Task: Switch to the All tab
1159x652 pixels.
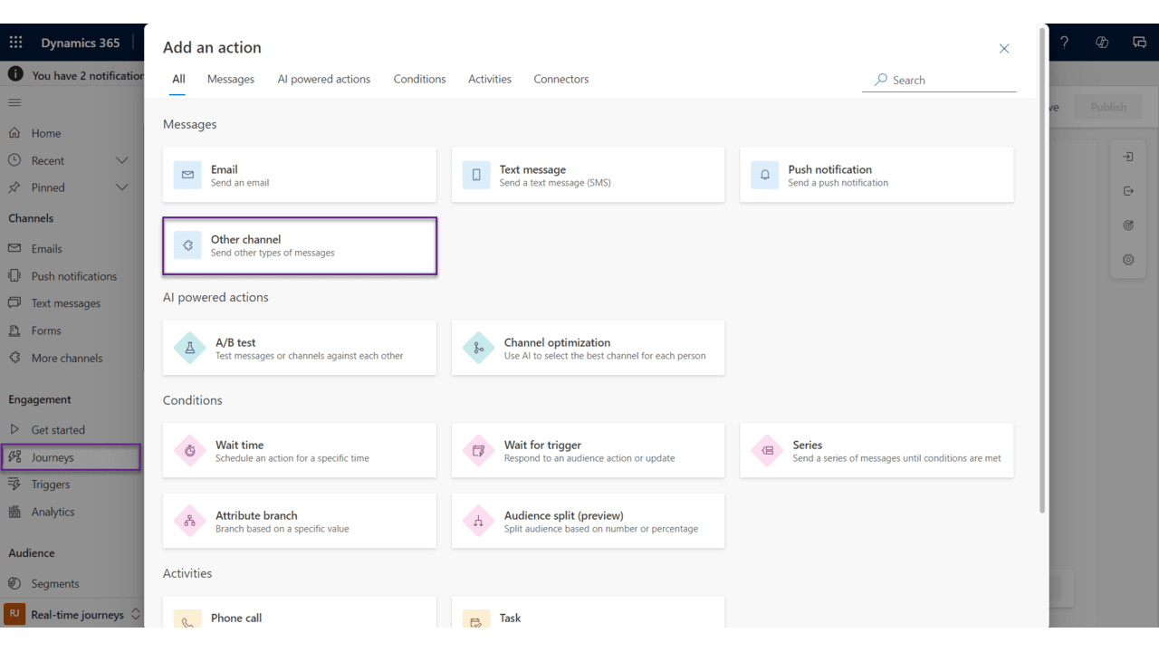Action: click(178, 80)
